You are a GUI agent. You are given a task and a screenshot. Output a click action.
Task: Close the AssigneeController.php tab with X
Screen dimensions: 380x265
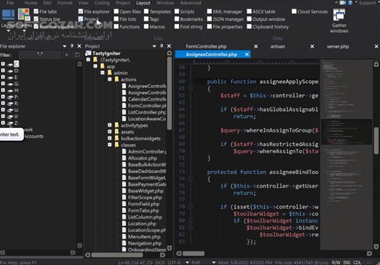(247, 55)
